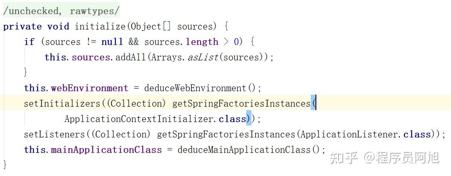Click getSpringFactoriesInstances on the setInitializers line
Viewport: 451px width, 176px height.
241,104
